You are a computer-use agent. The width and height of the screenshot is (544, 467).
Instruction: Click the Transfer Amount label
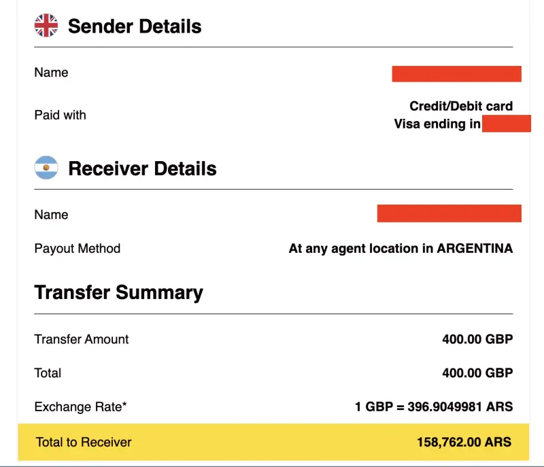click(x=82, y=339)
